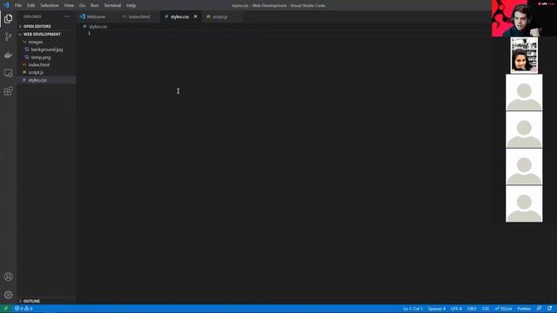Click the presenter webcam video thumbnail
This screenshot has width=557, height=313.
point(524,18)
